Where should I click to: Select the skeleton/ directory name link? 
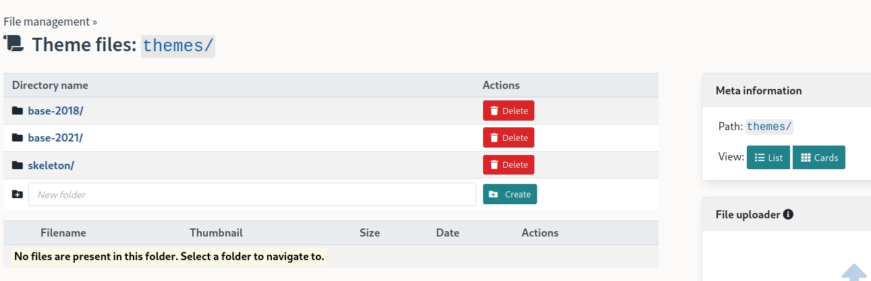pos(51,165)
